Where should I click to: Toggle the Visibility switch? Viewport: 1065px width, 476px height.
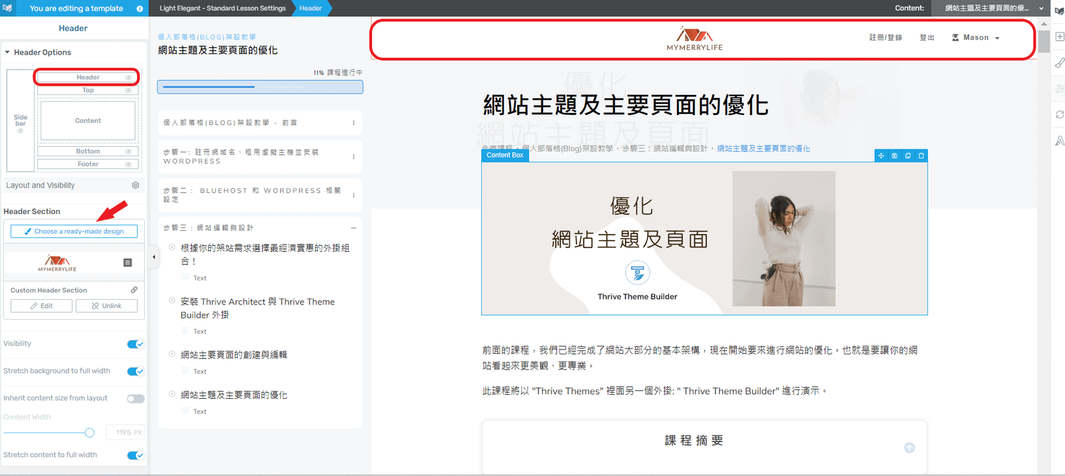click(135, 344)
